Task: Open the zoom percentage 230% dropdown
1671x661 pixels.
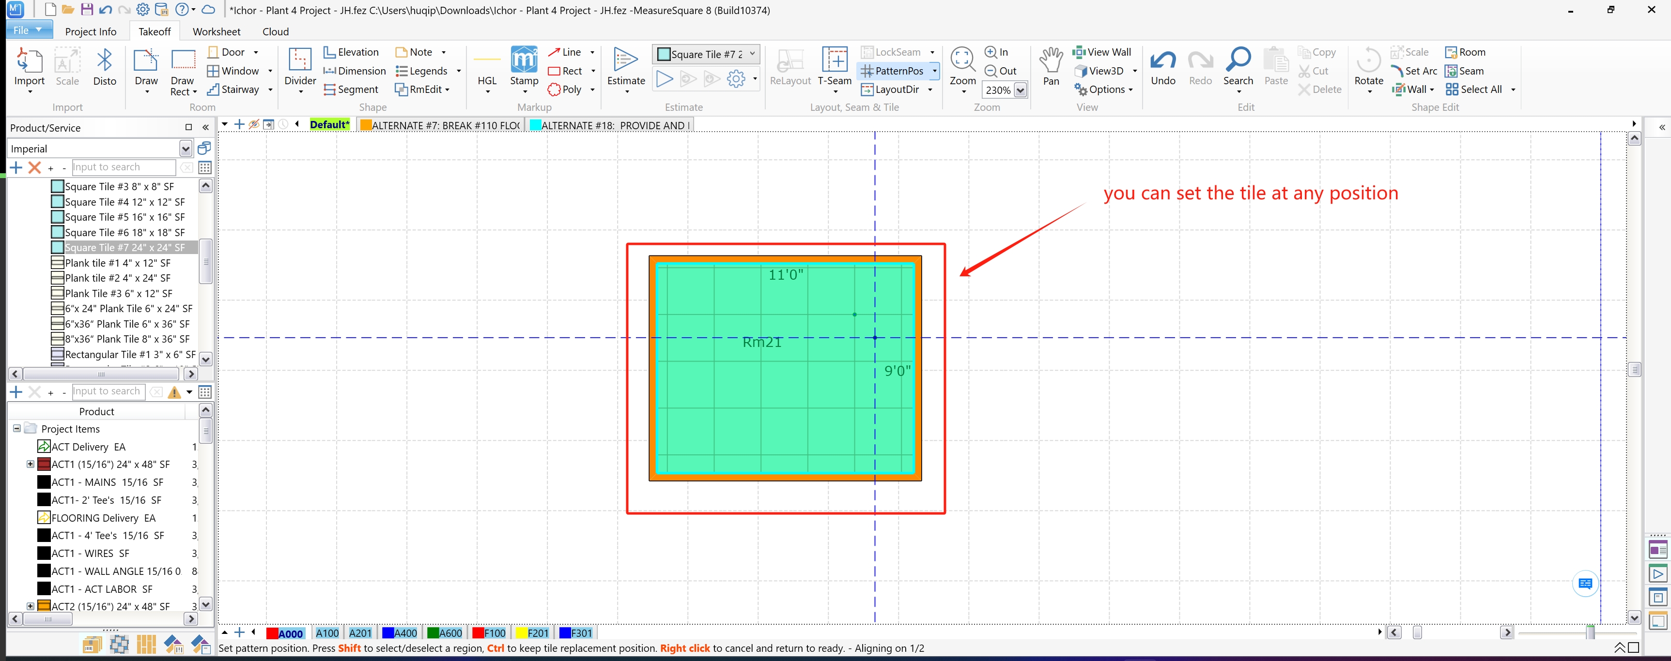Action: (1021, 90)
